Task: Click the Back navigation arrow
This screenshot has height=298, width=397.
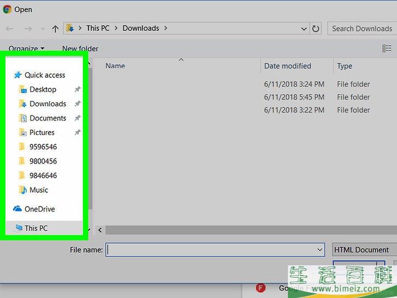Action: (x=9, y=28)
